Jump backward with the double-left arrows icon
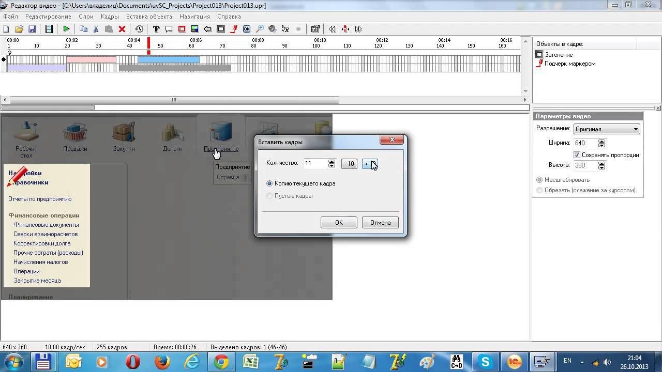 333,29
